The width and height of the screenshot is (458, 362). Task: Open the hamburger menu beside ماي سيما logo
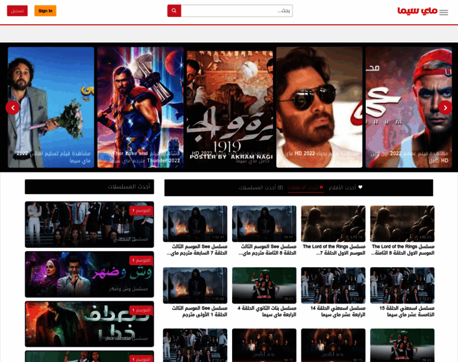[x=444, y=12]
